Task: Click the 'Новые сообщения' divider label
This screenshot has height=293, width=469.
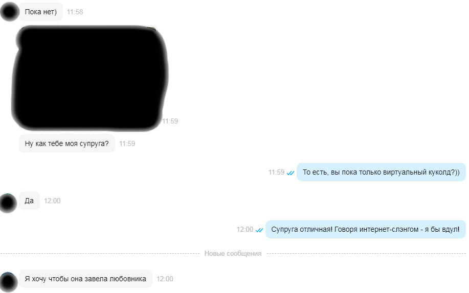Action: click(x=233, y=253)
